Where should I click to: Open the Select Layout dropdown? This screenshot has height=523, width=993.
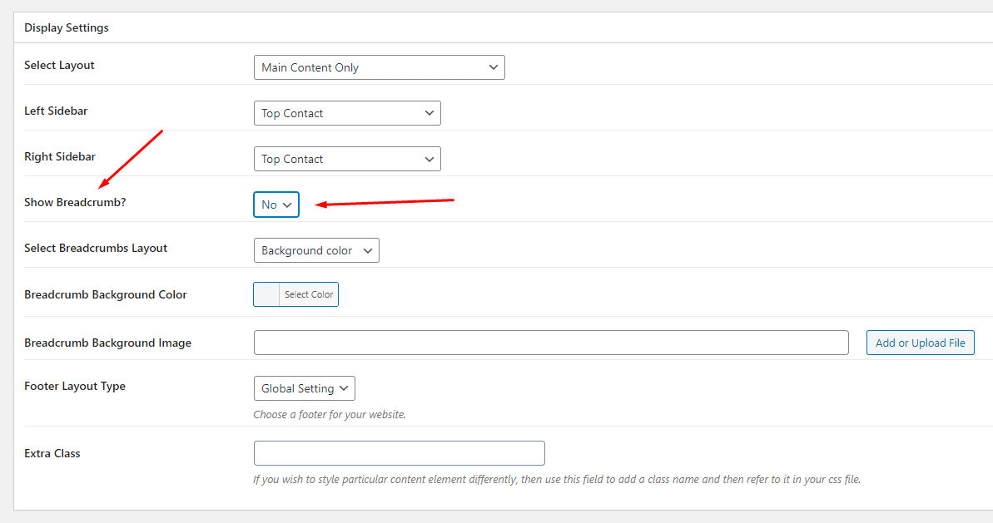coord(379,67)
